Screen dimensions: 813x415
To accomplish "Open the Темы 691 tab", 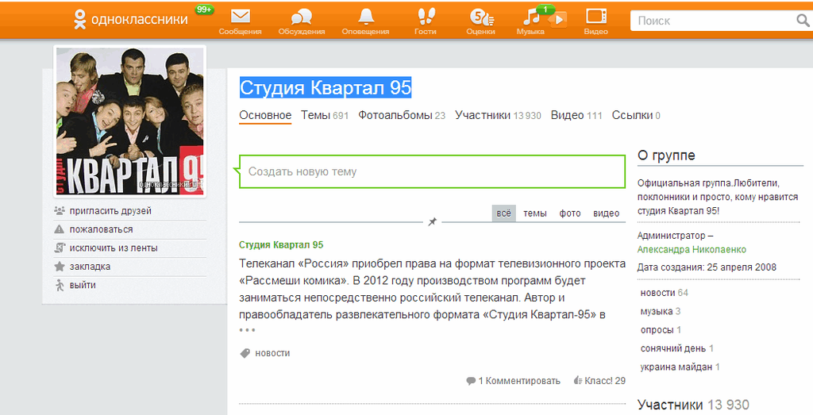I will 325,116.
